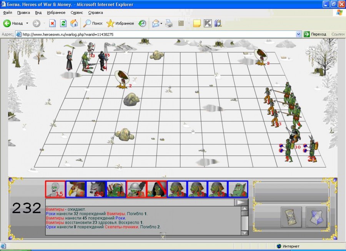This screenshot has height=251, width=346.
Task: Select the ogre portrait numbered 4
Action: tap(238, 189)
